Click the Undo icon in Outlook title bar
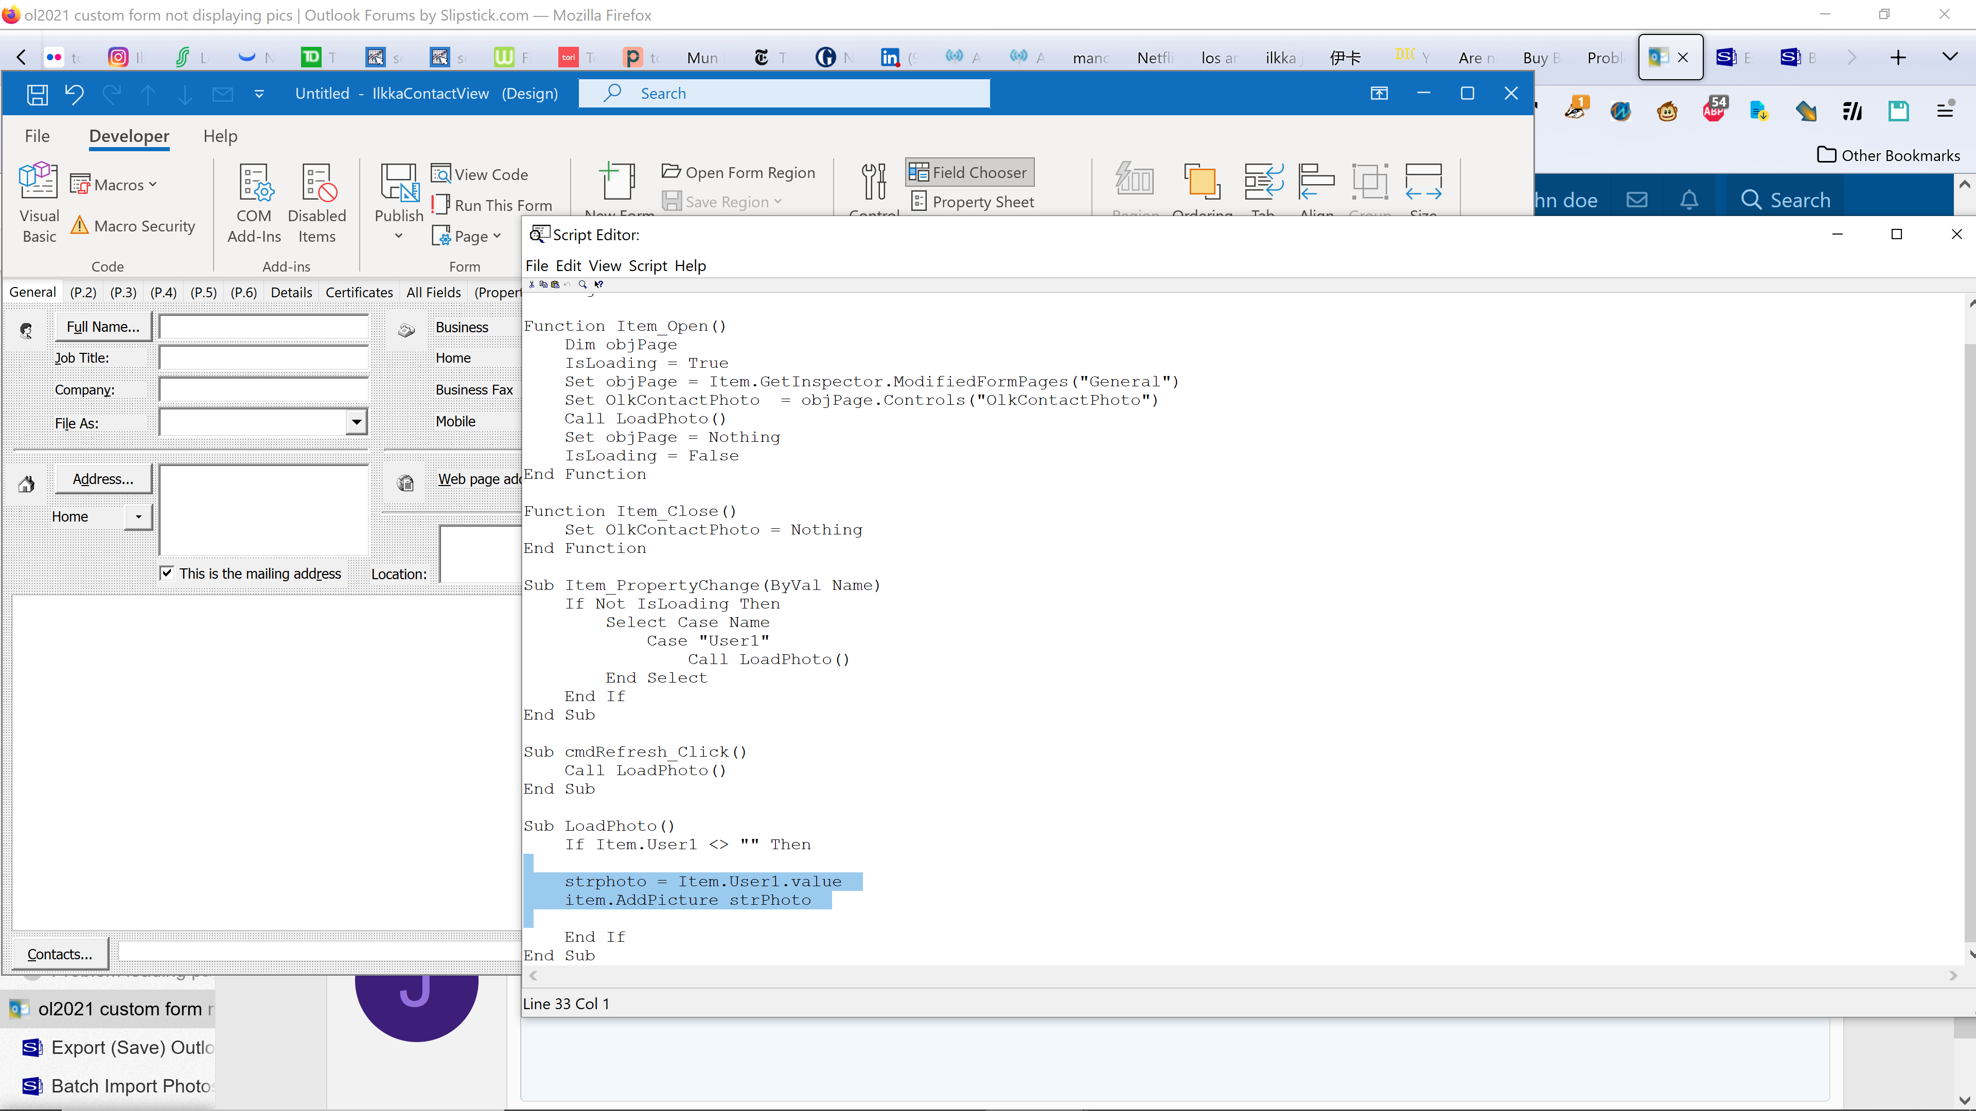1976x1111 pixels. (75, 94)
